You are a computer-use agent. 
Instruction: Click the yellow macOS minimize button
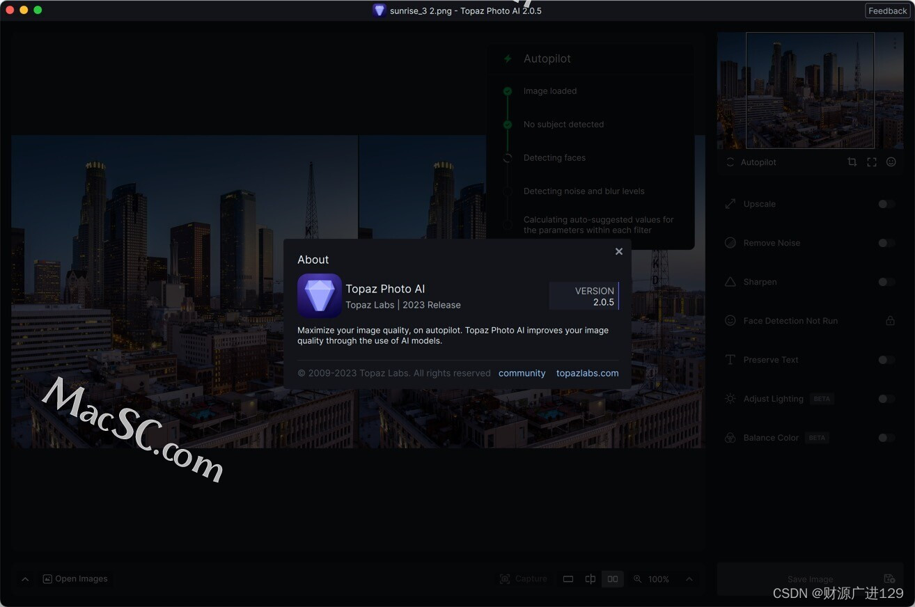(x=24, y=10)
